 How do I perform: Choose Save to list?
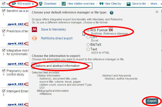[x=139, y=4]
